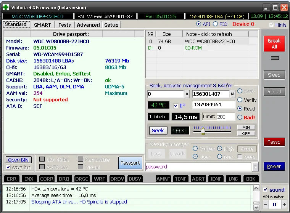The image size is (290, 213).
Task: Click the Recall button
Action: click(274, 91)
